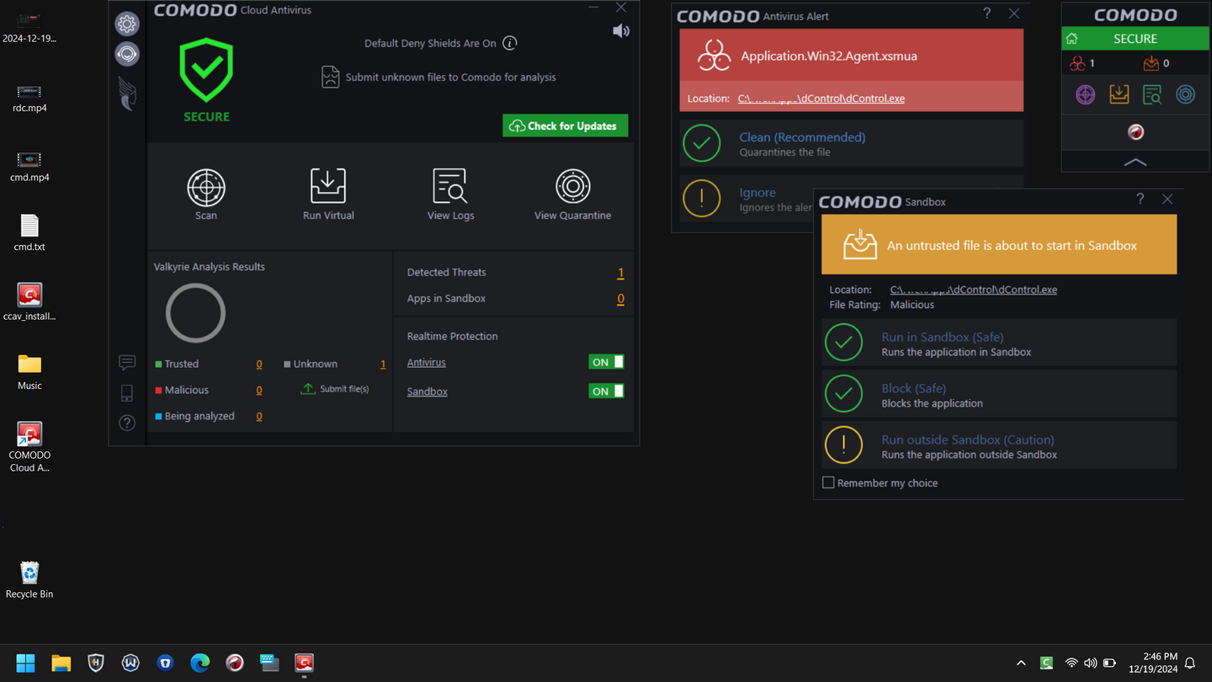Click the green view logs icon in widget
The height and width of the screenshot is (682, 1212).
pos(1152,94)
